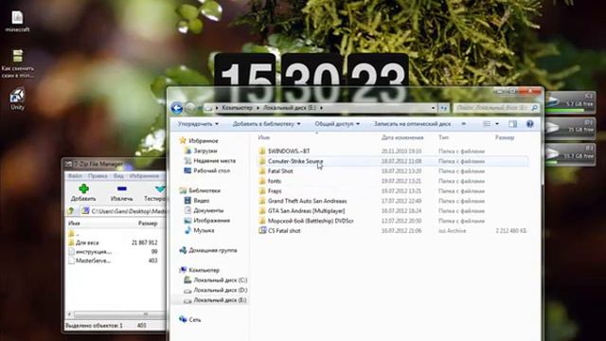606x341 pixels.
Task: Click the Fraps folder icon
Action: point(262,191)
